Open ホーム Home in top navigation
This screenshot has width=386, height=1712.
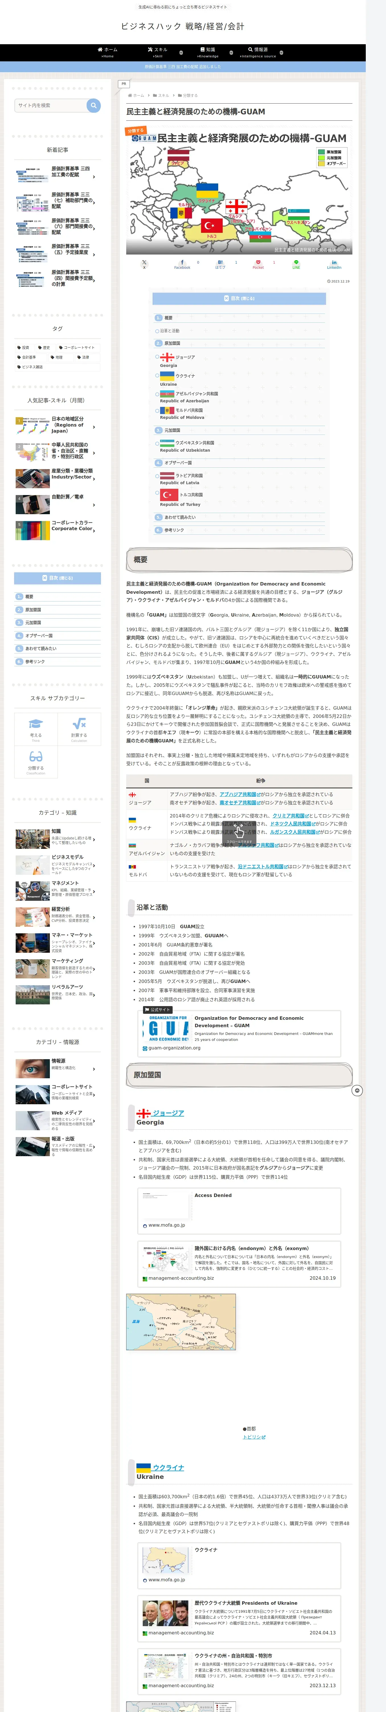pos(107,53)
